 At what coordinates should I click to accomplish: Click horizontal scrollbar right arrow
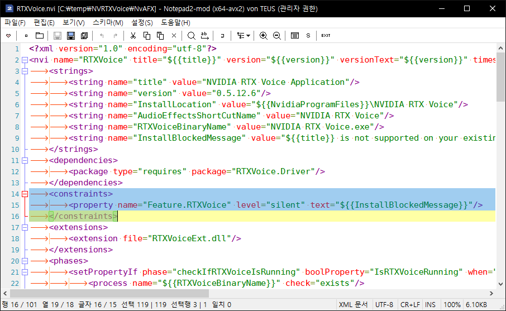pyautogui.click(x=491, y=293)
